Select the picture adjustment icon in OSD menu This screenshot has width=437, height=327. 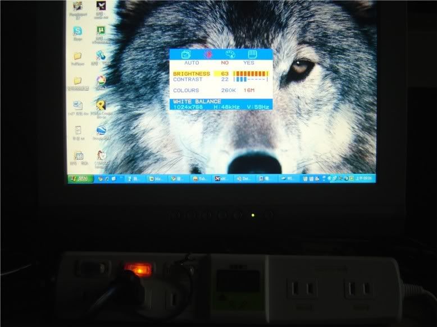pyautogui.click(x=186, y=54)
